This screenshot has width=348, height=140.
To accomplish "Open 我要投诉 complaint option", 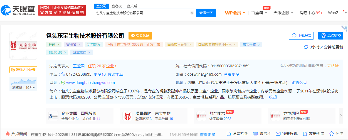I will (x=287, y=134).
